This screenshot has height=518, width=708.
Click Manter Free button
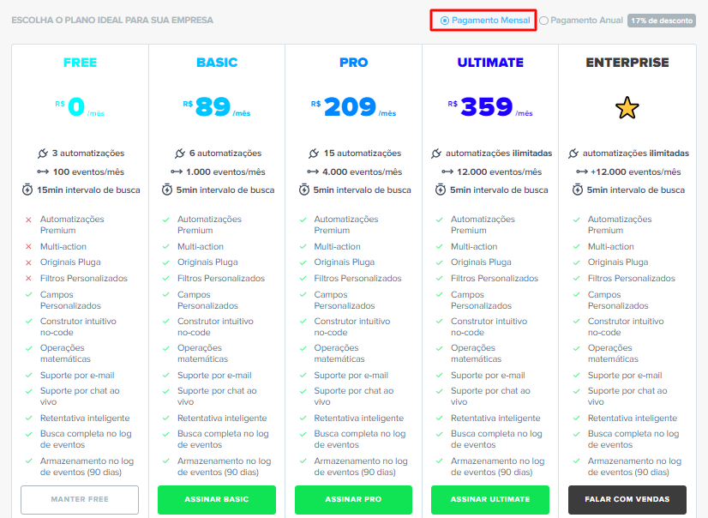click(x=80, y=499)
